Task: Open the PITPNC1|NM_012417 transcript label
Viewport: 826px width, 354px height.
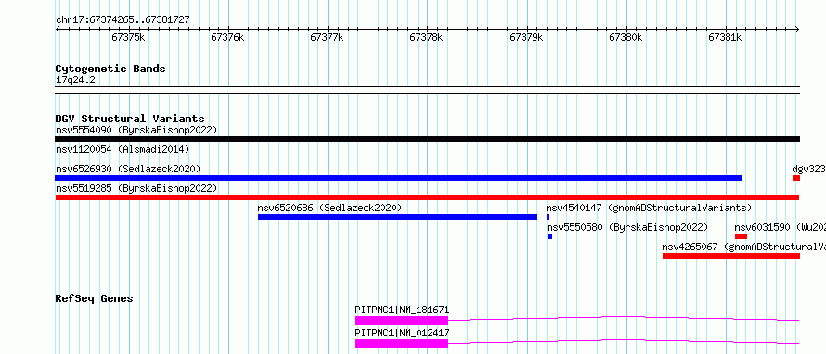Action: [403, 333]
